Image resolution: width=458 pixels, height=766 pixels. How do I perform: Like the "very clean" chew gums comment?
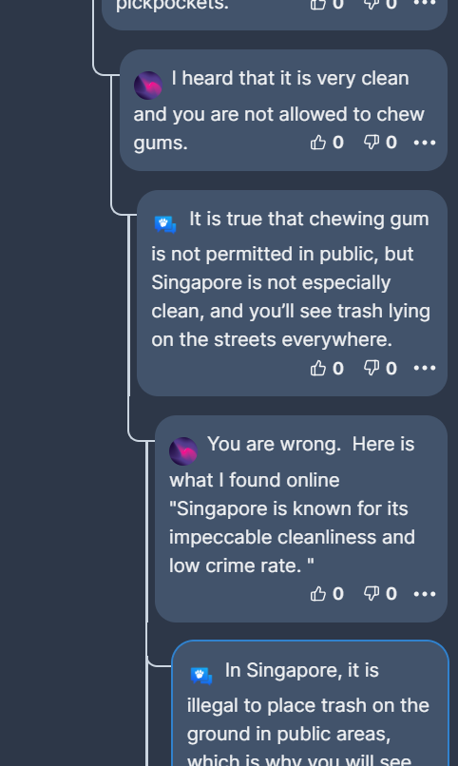pos(318,143)
